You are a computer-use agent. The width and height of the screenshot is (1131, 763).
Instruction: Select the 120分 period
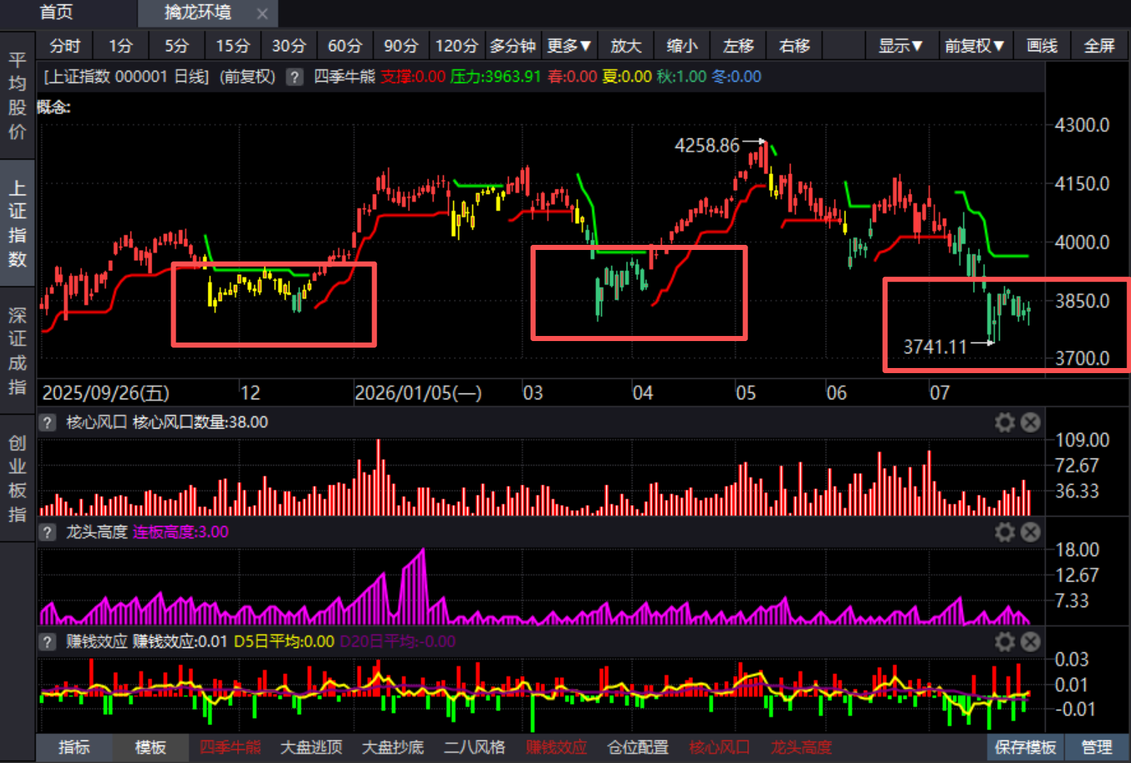(457, 46)
